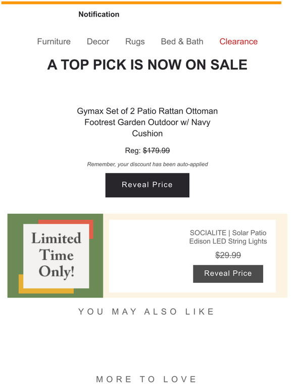The height and width of the screenshot is (391, 293).
Task: Click the MORE TO LOVE heading
Action: (x=146, y=379)
